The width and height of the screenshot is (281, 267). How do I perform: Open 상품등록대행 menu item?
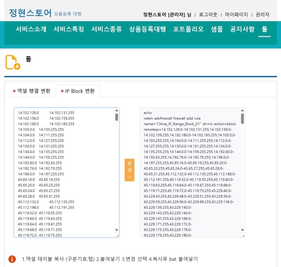click(147, 29)
